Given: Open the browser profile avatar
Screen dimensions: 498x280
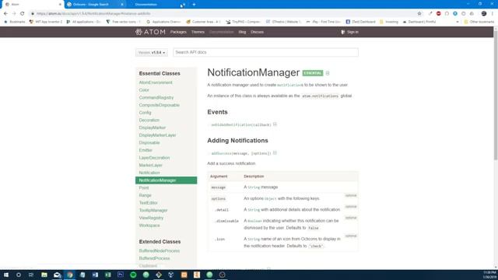Looking at the screenshot, I should pyautogui.click(x=484, y=14).
